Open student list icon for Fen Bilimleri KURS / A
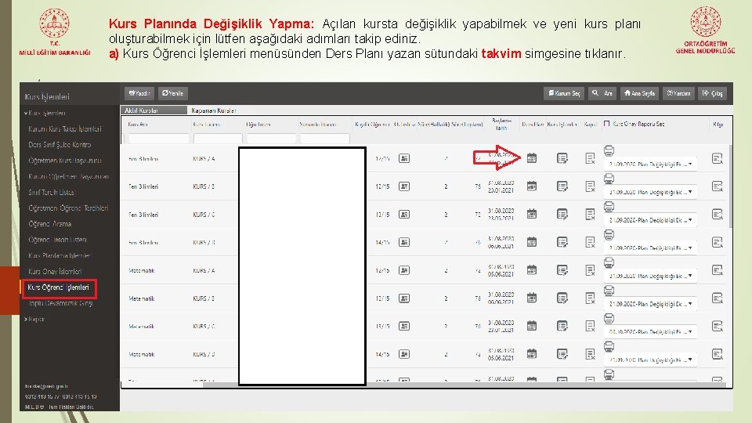The image size is (752, 423). (x=404, y=158)
